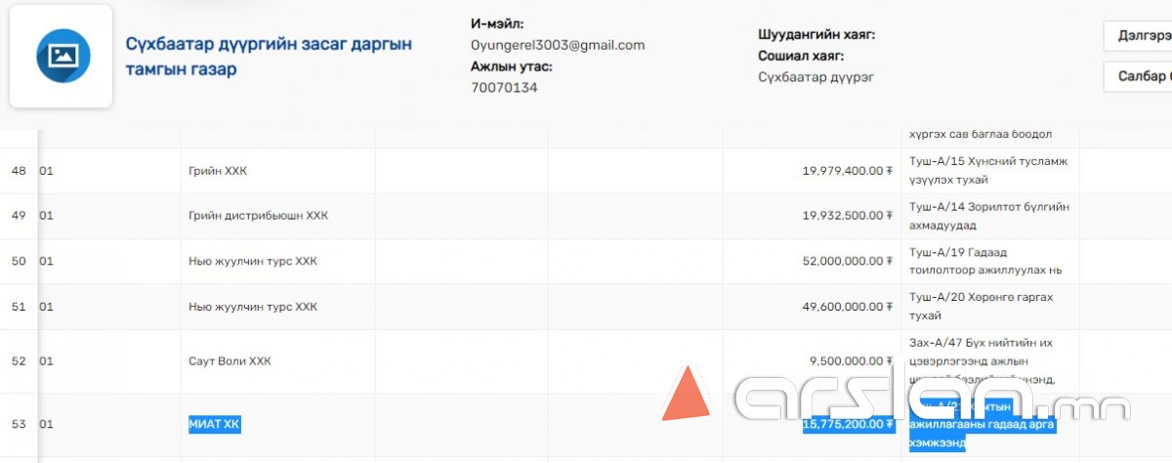
Task: Click the highlighted МИАТ ХК cell
Action: click(214, 424)
